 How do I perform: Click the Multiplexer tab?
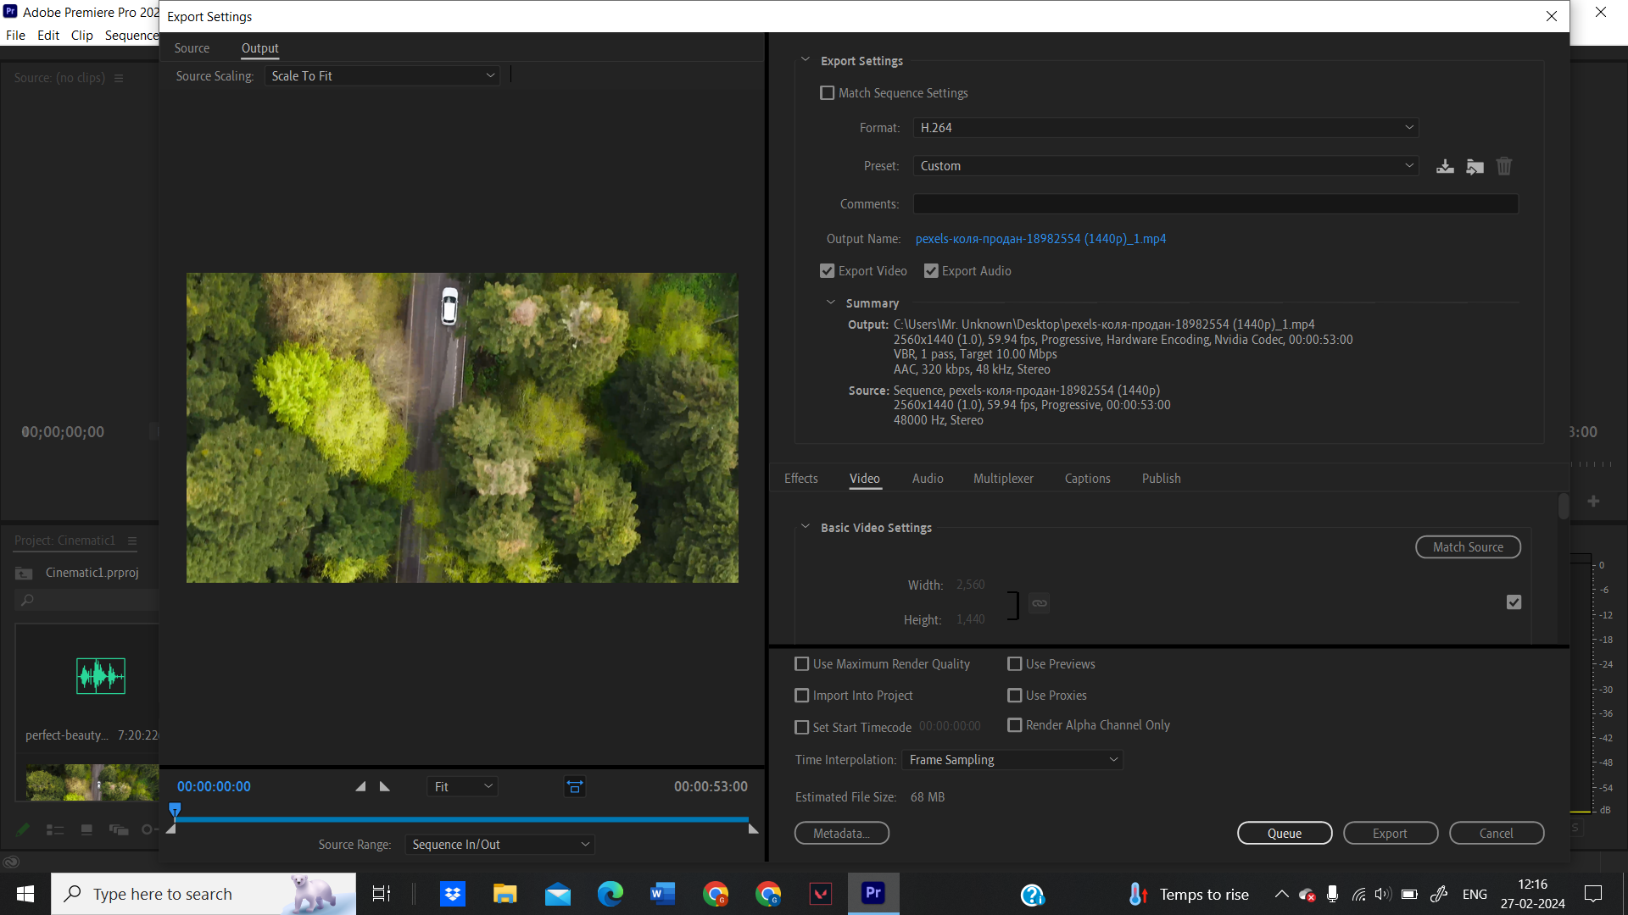click(1004, 478)
